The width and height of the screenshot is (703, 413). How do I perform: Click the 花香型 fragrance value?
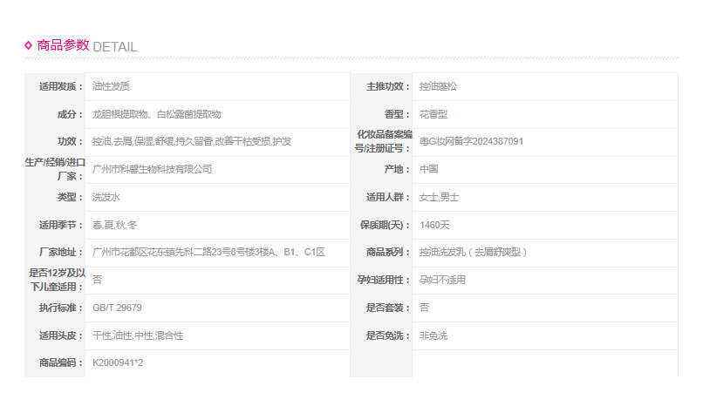point(433,114)
